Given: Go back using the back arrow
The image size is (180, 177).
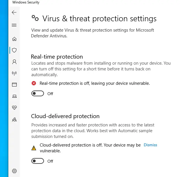Looking at the screenshot, I should (14, 12).
